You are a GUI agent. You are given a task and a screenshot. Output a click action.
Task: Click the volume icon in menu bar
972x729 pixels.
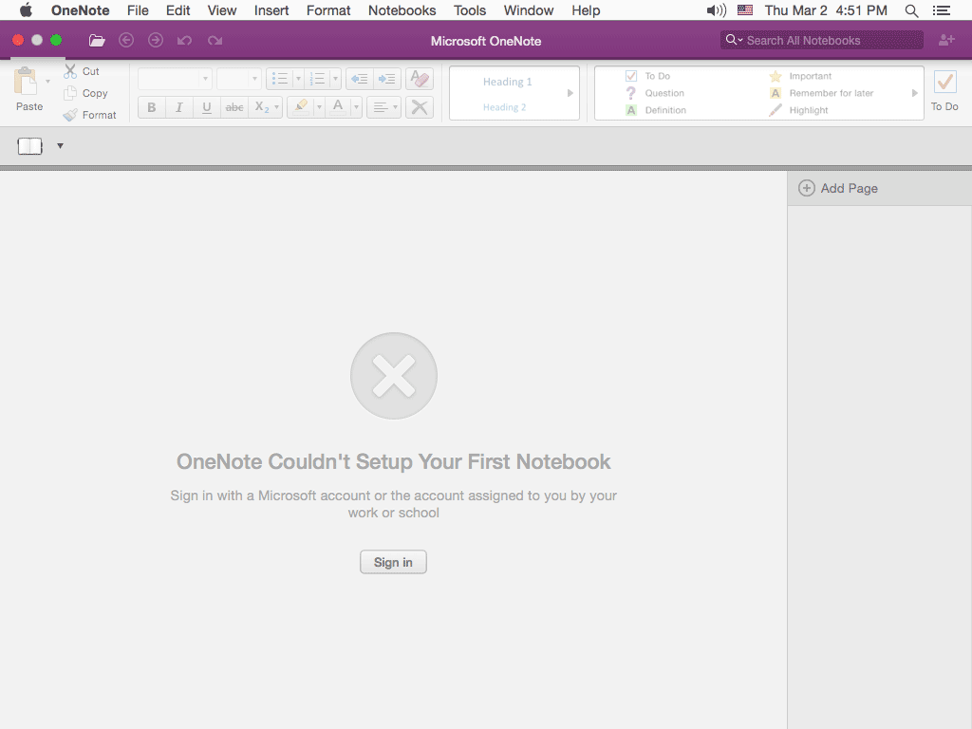tap(717, 10)
